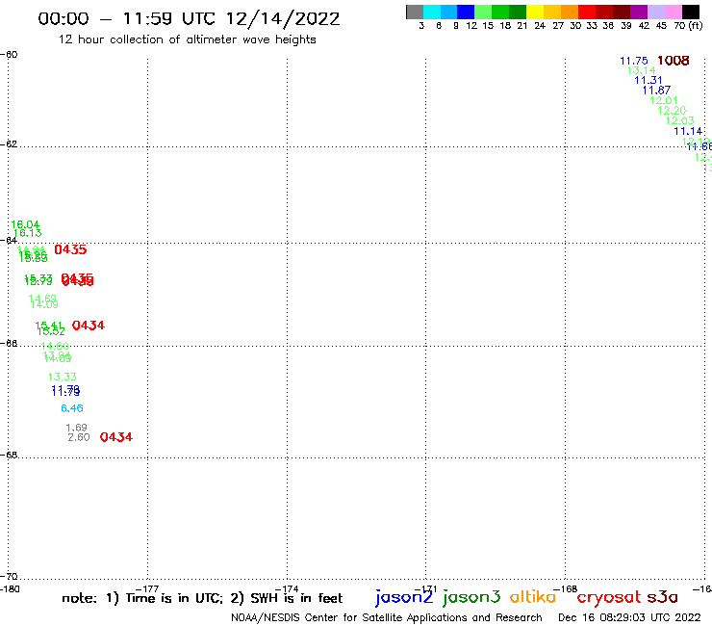Click the '-70' latitude axis label

pos(9,577)
